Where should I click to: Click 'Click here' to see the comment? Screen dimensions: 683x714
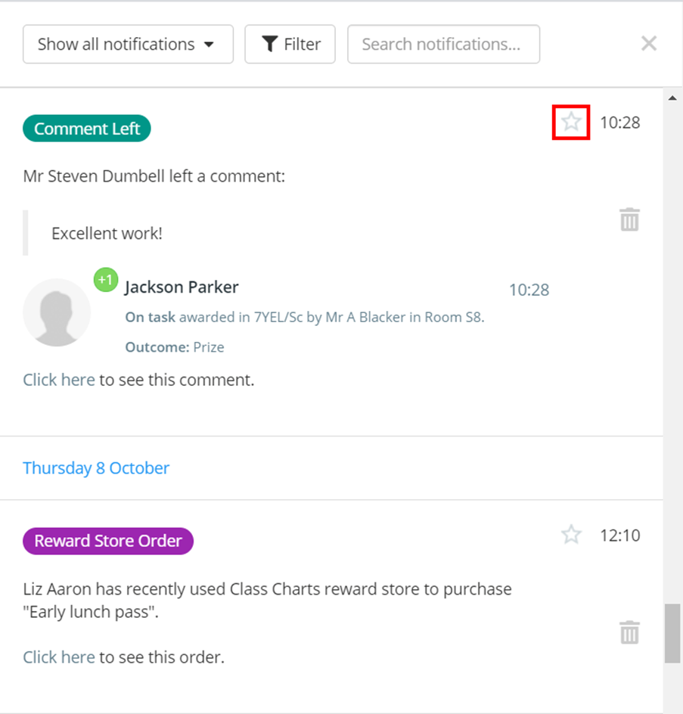[x=58, y=380]
